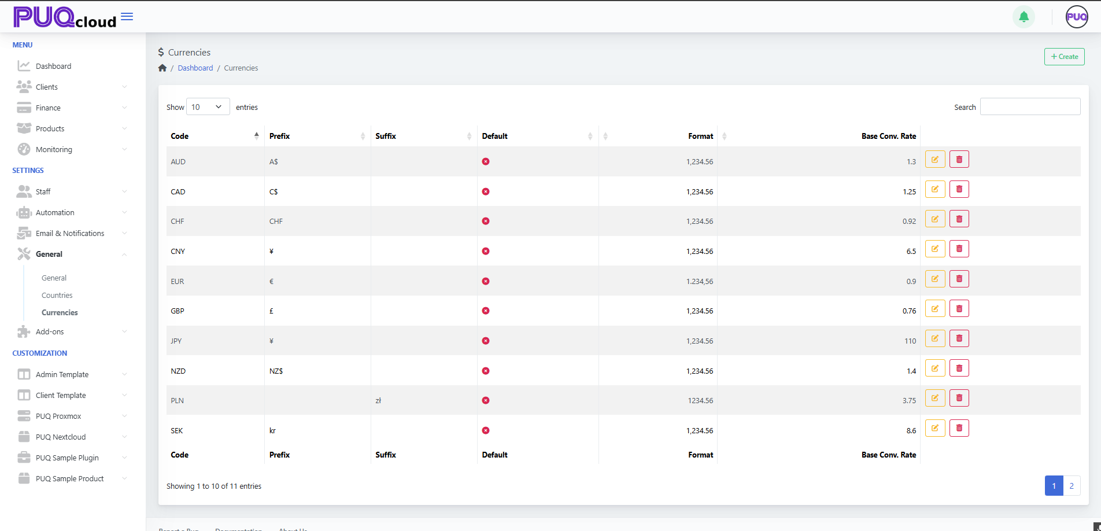Expand the Monitoring sidebar menu
Screen dimensions: 1101x531
coord(72,149)
